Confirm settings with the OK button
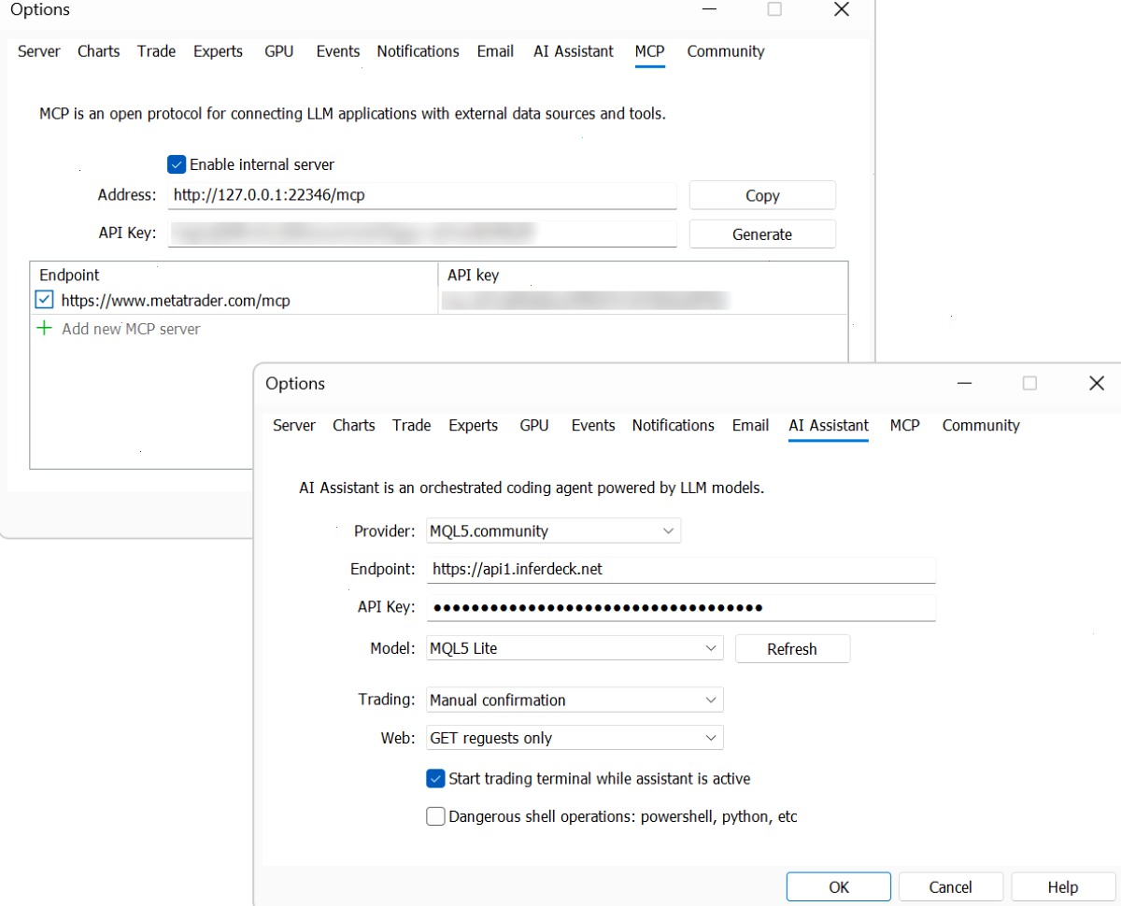The image size is (1121, 906). click(839, 887)
